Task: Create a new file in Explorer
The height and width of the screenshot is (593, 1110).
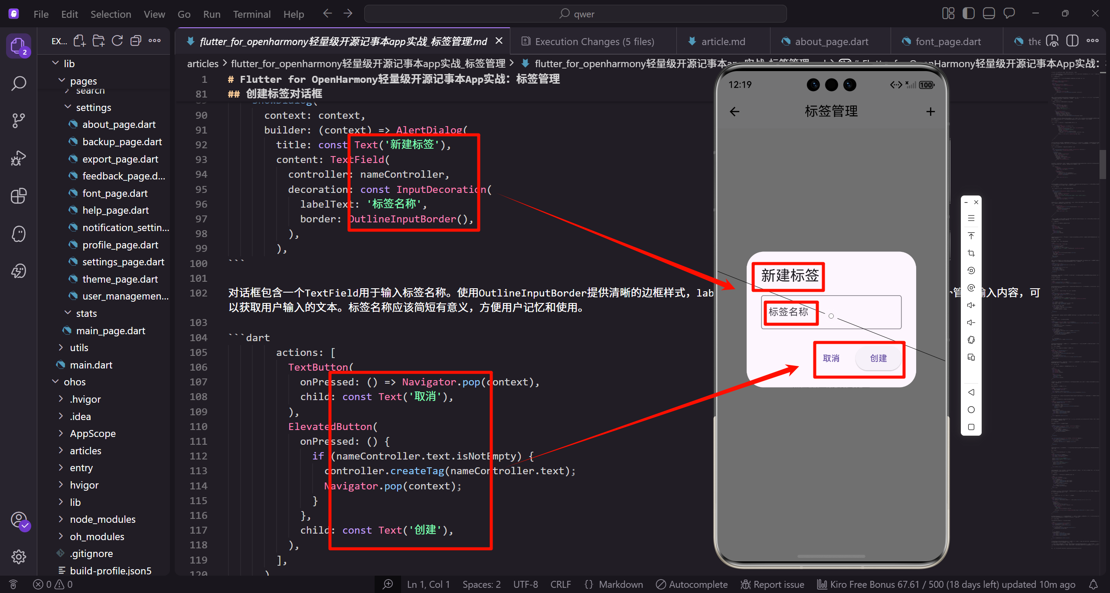Action: pyautogui.click(x=79, y=41)
